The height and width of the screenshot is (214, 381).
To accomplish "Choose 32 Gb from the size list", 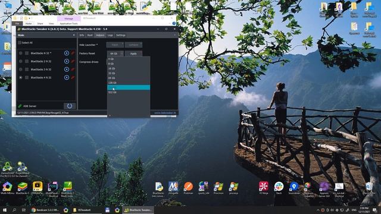I will point(129,73).
